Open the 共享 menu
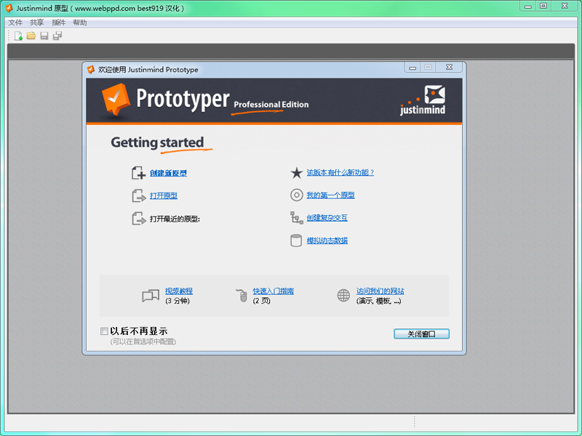This screenshot has height=436, width=582. (36, 23)
